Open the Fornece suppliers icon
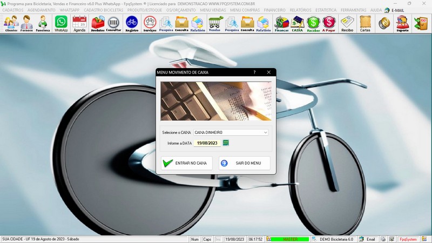This screenshot has width=432, height=243. (x=26, y=23)
